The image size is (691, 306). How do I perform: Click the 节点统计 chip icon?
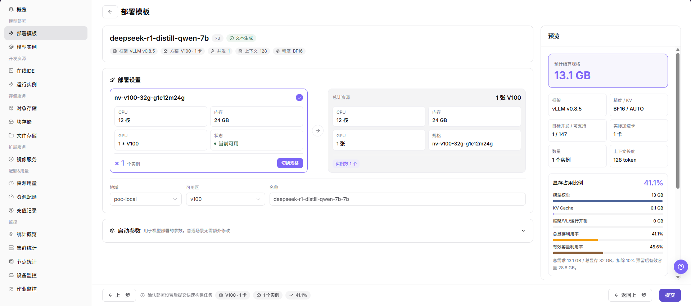pos(11,261)
